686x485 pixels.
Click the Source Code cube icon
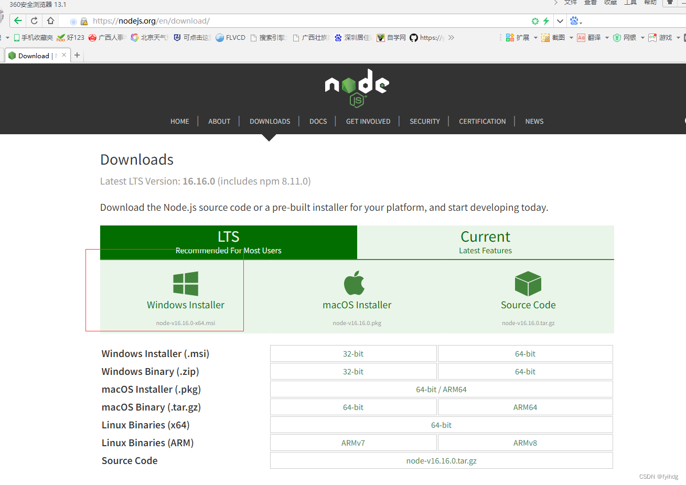(x=528, y=284)
